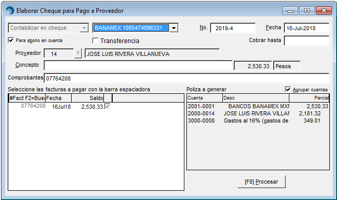
Task: Click the Saldo column header
Action: [x=88, y=98]
